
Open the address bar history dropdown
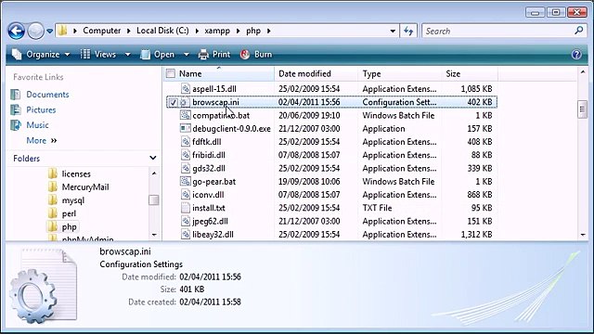(393, 31)
